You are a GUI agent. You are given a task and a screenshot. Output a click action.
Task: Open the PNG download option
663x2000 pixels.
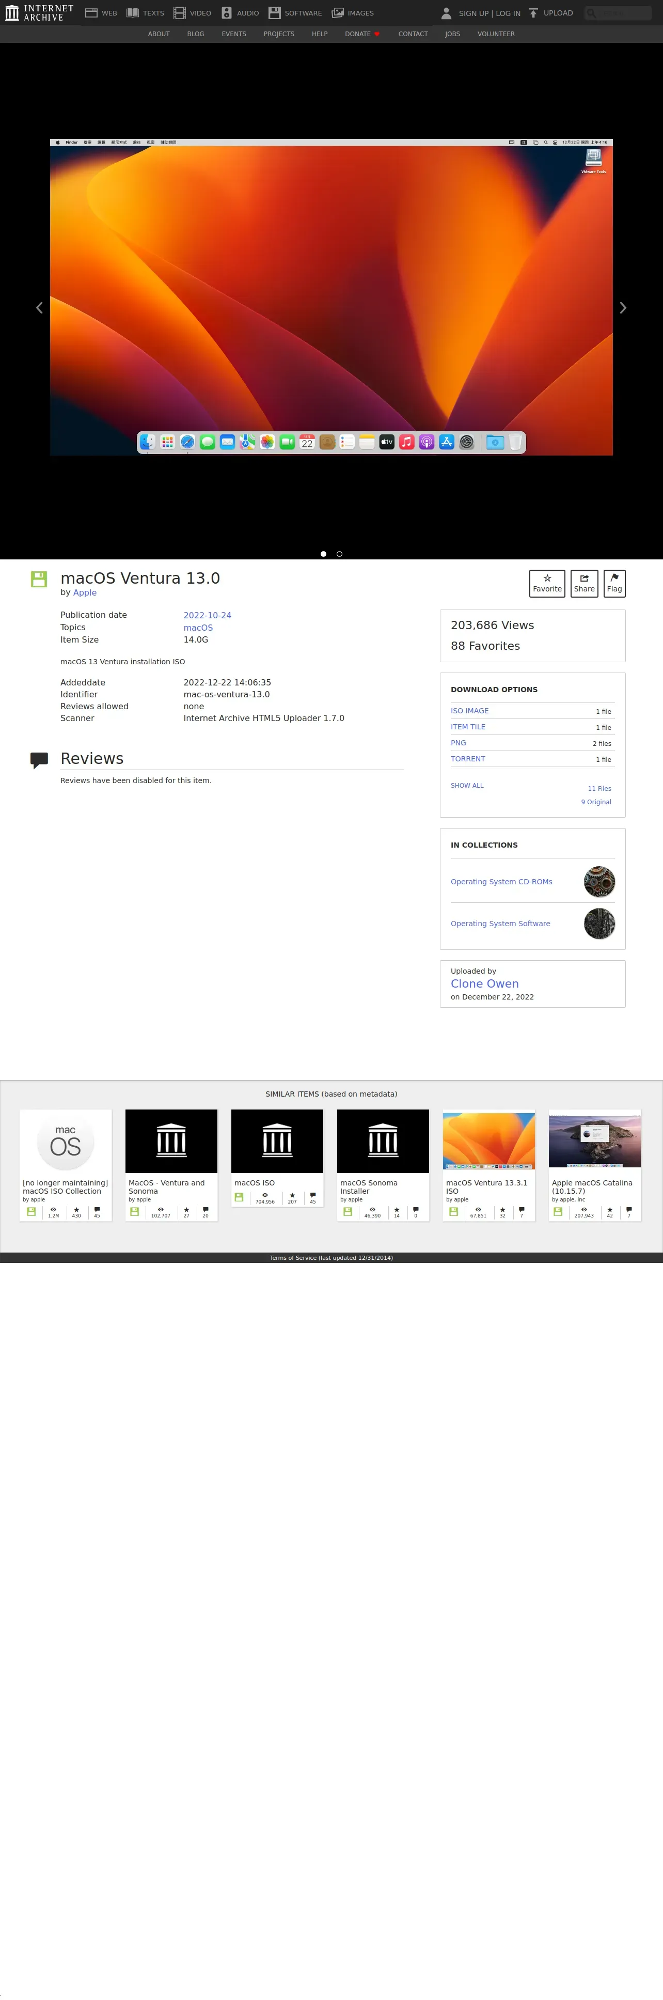click(x=458, y=743)
